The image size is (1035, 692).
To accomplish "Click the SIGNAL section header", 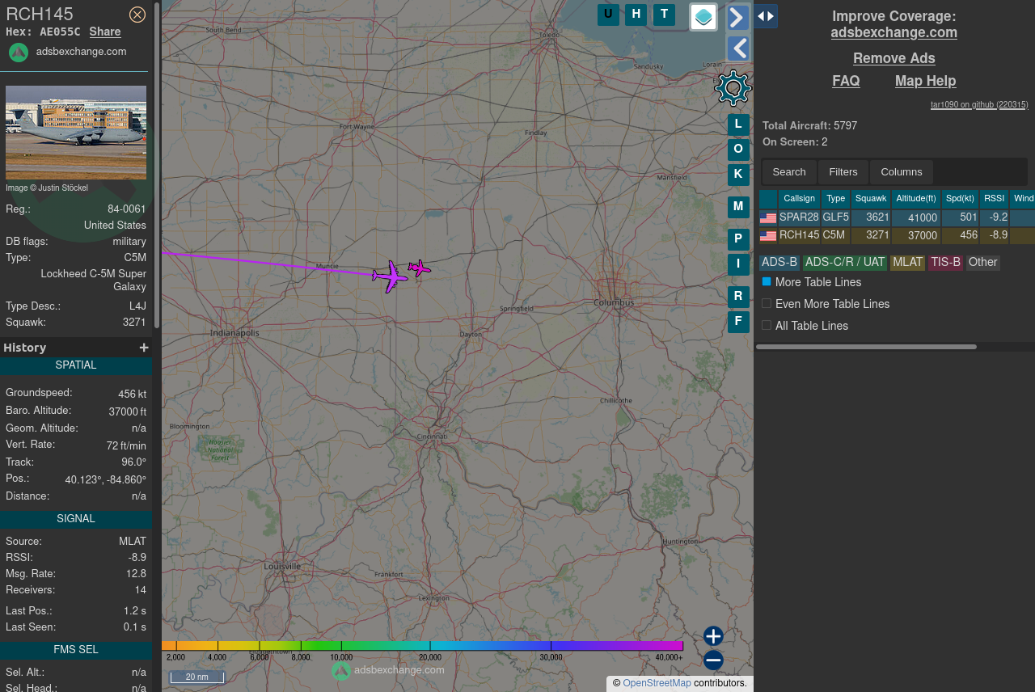I will coord(76,520).
